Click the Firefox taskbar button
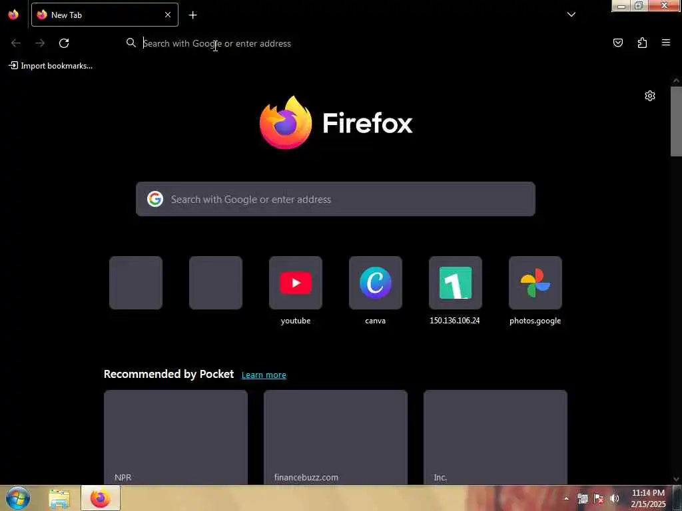 click(x=101, y=498)
